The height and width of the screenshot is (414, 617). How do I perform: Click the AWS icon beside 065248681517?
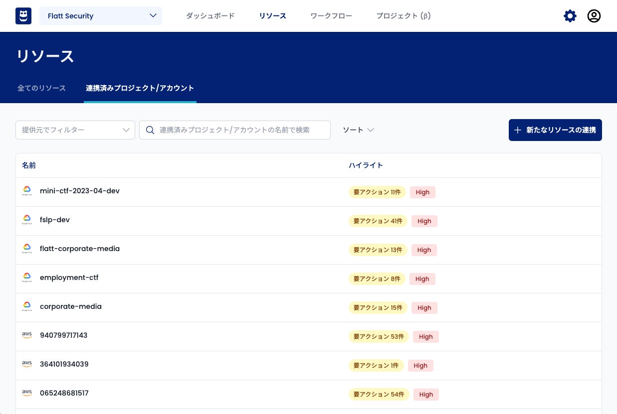point(27,393)
